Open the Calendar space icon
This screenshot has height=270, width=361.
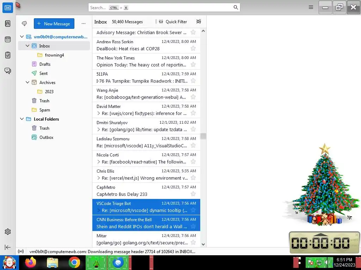[8, 39]
